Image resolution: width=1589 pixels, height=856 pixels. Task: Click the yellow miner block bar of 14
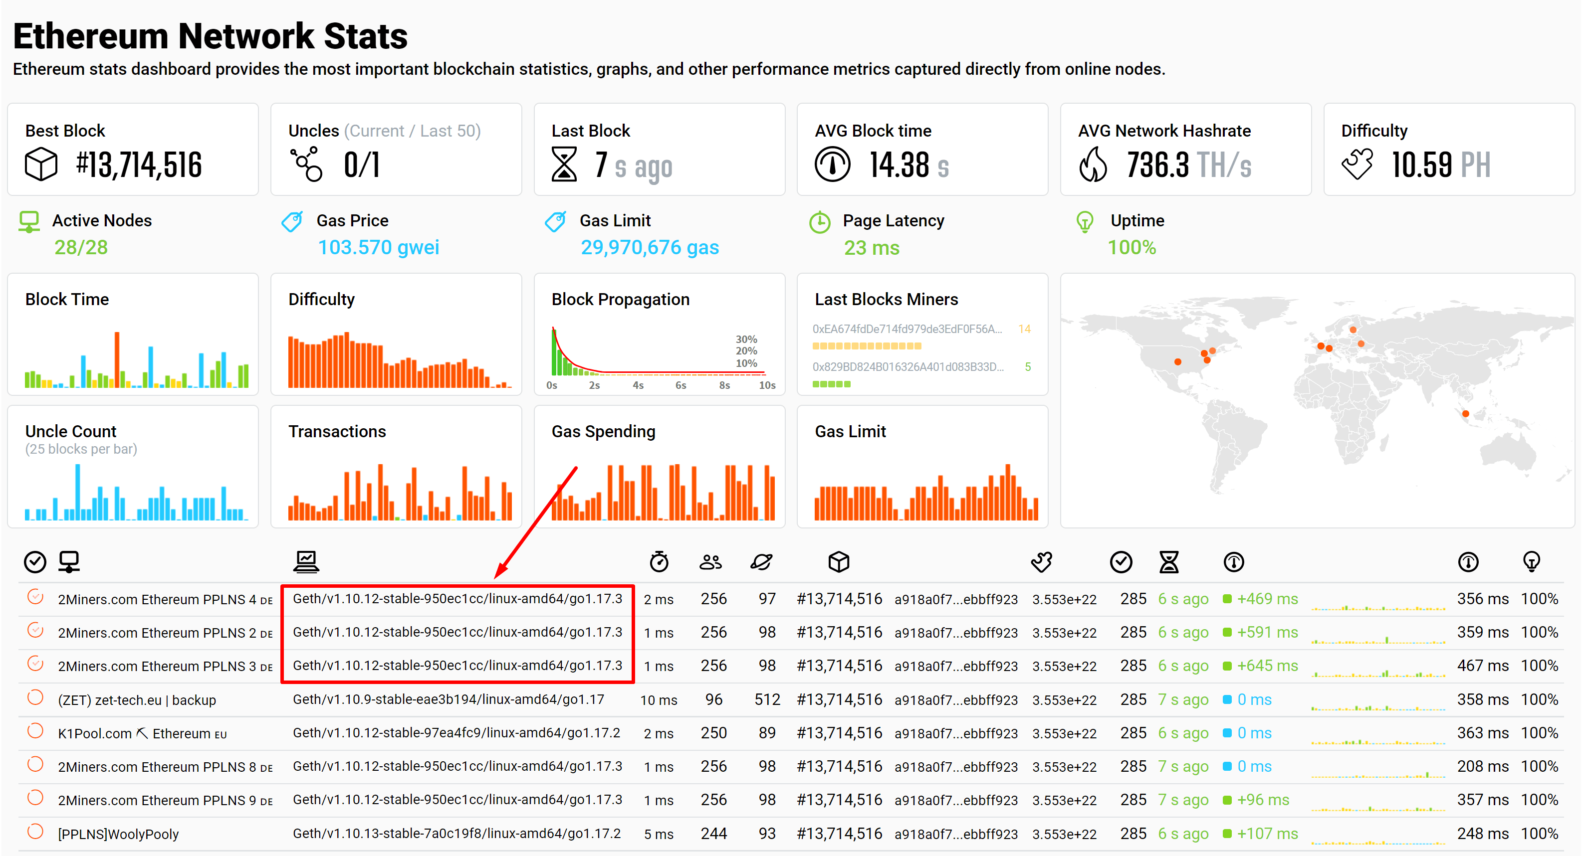867,346
